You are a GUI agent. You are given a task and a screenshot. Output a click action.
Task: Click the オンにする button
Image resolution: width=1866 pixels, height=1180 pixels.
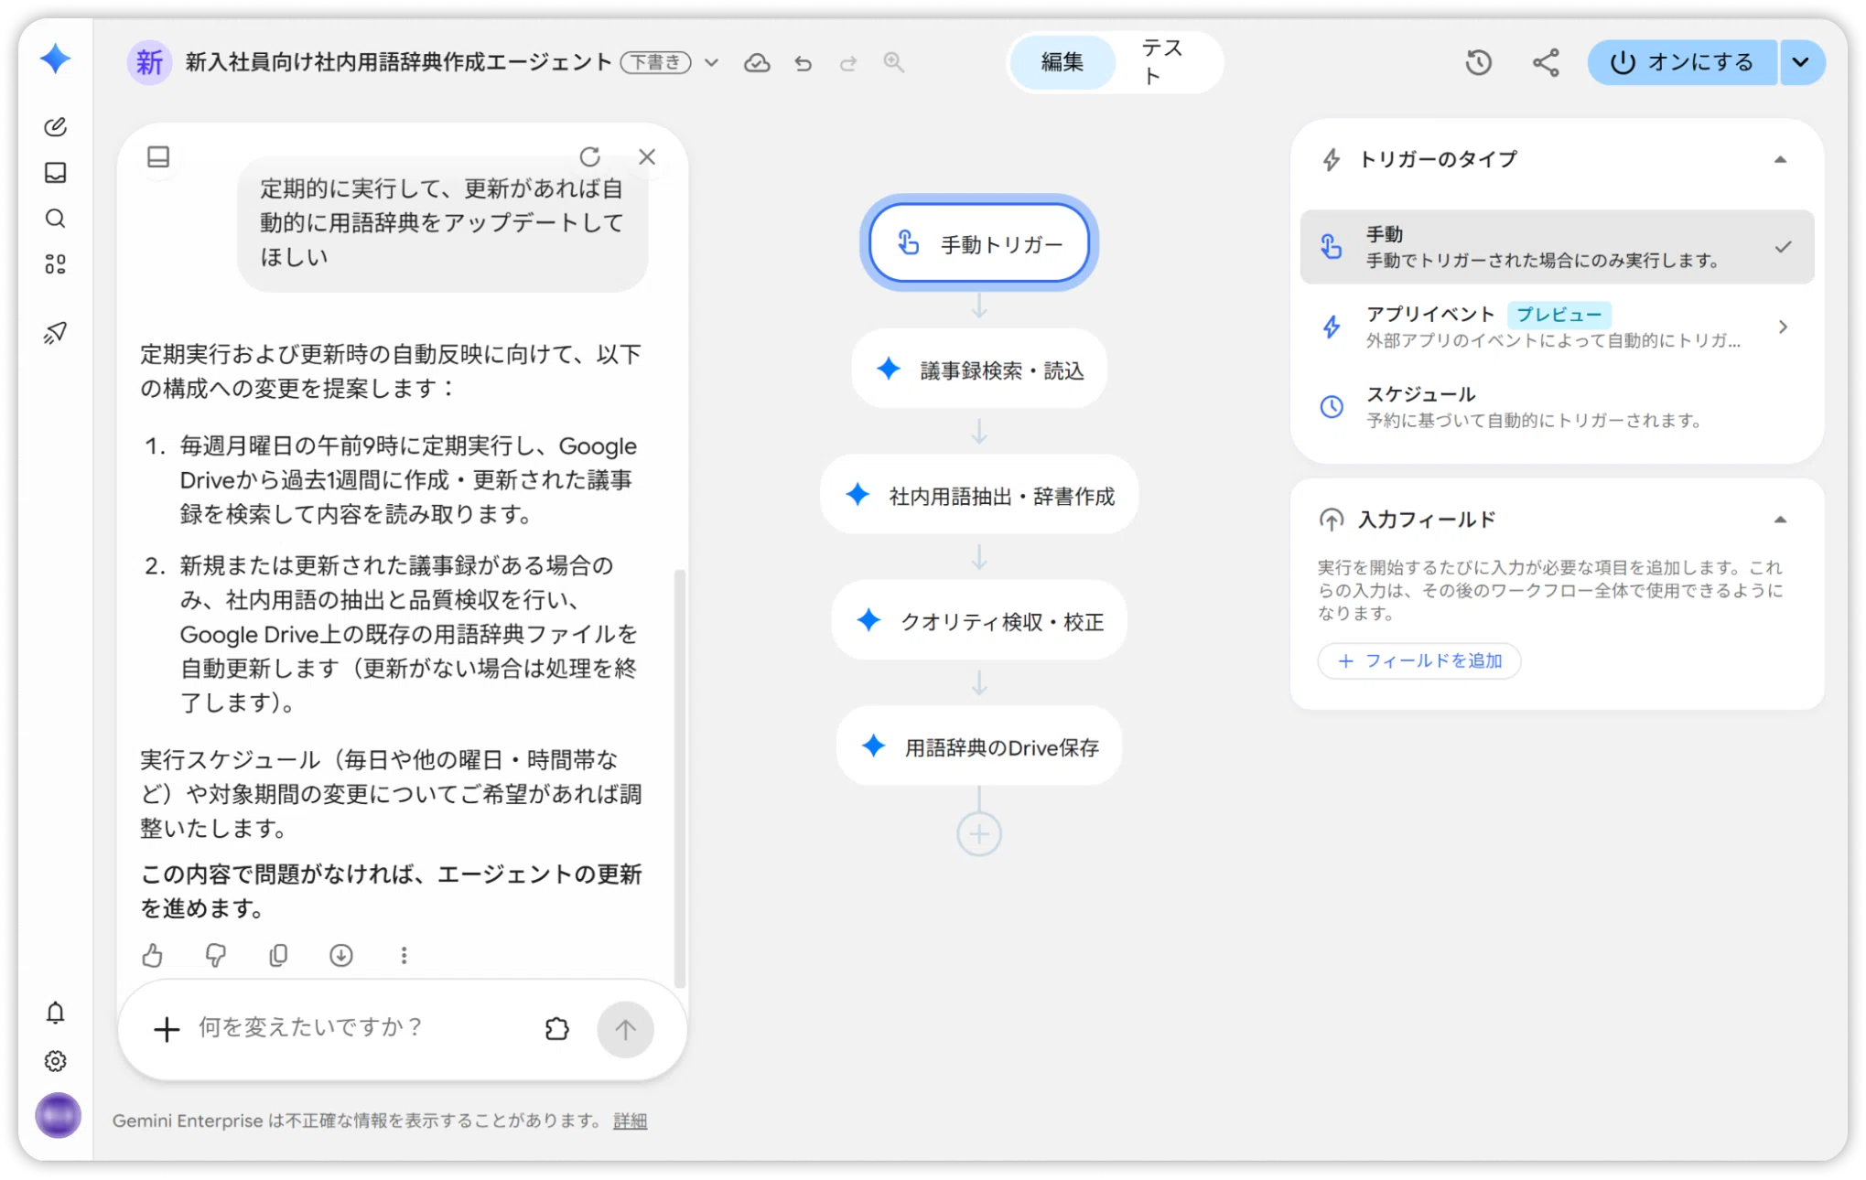(1681, 62)
